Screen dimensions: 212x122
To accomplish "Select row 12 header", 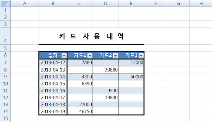I will tap(5, 98).
